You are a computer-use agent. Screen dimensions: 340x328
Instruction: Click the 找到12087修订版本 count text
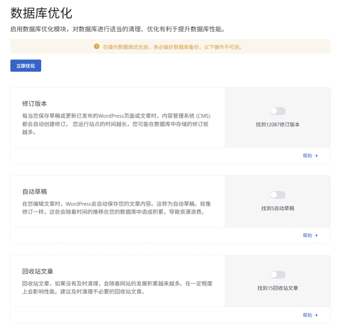[x=278, y=125]
